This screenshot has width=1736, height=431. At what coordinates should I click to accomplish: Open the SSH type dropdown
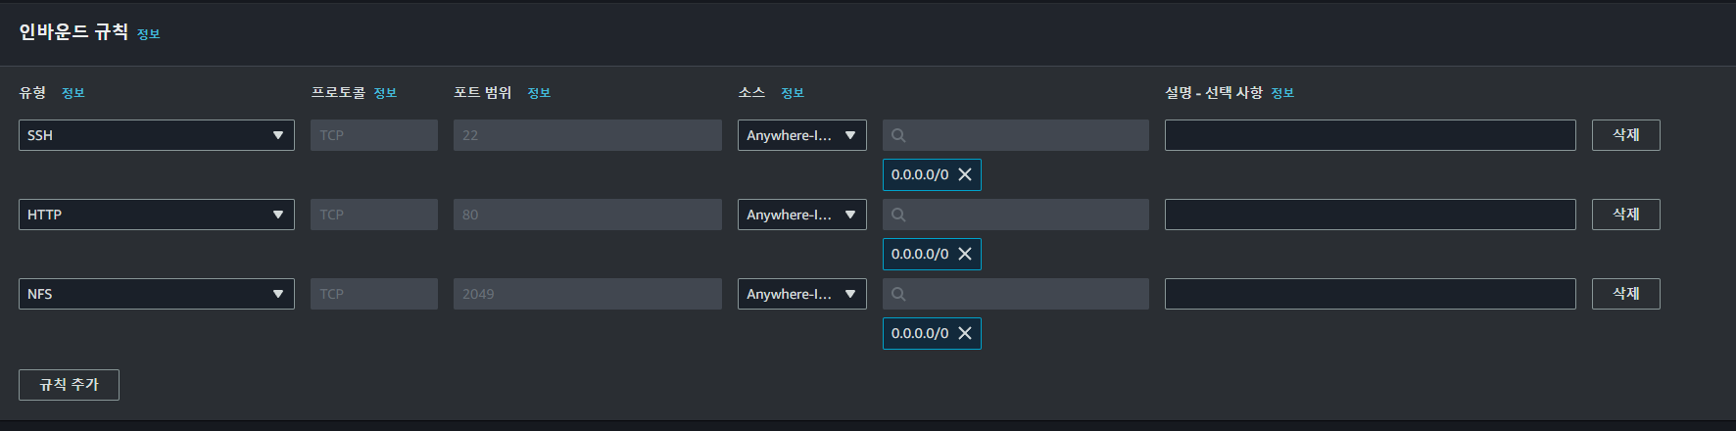(157, 135)
